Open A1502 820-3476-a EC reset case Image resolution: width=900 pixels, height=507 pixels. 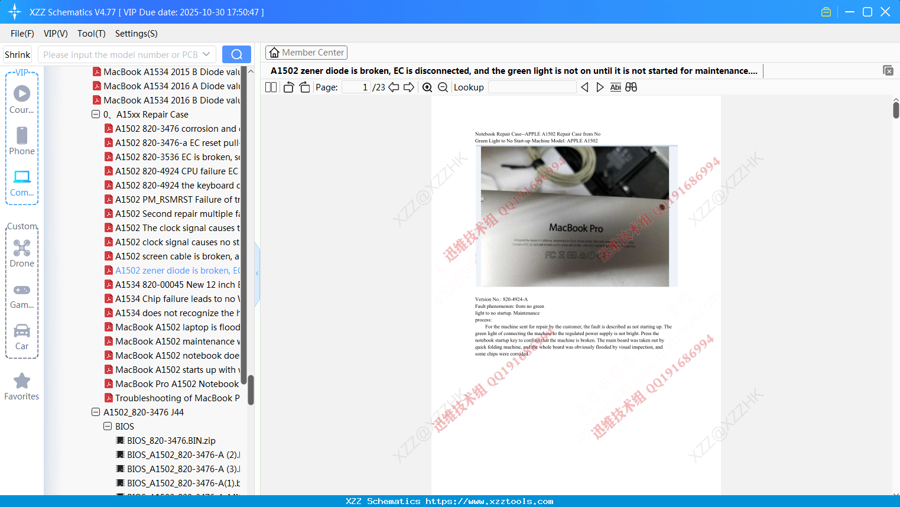click(172, 143)
